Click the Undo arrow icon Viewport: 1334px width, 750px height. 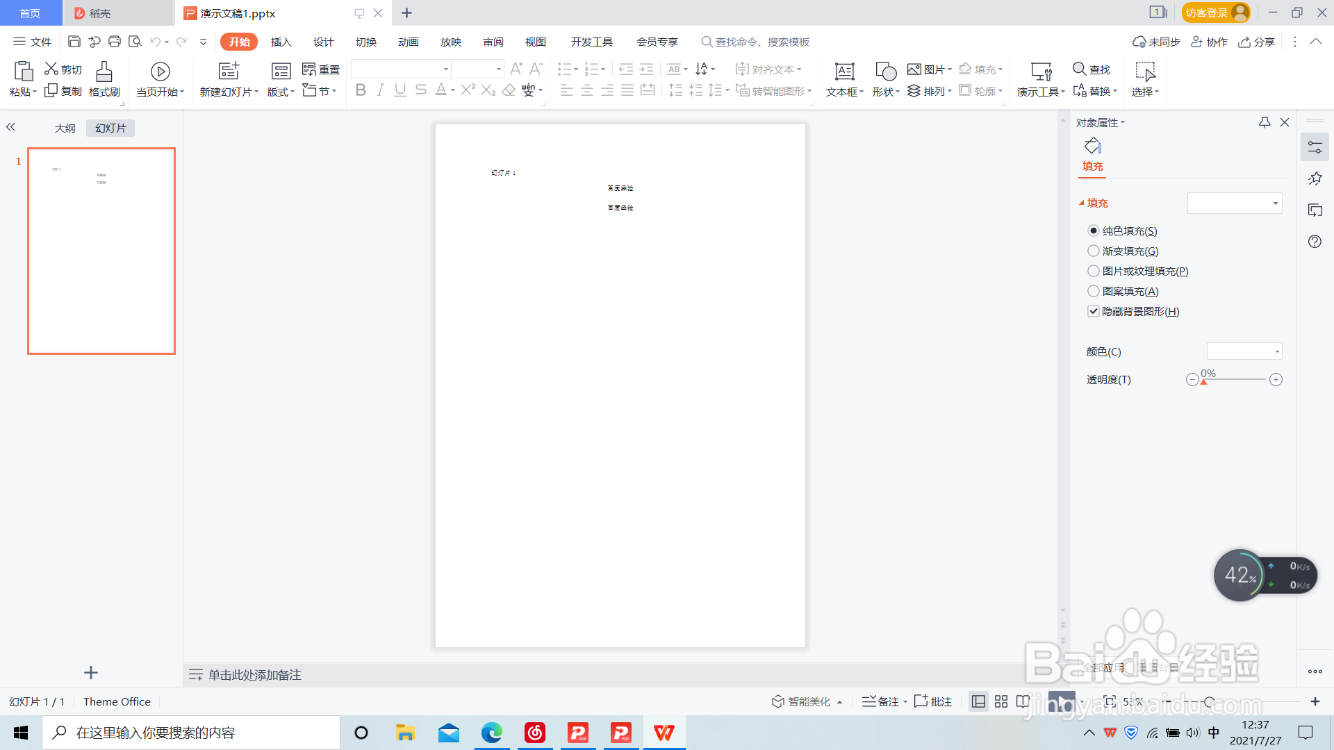click(x=156, y=42)
